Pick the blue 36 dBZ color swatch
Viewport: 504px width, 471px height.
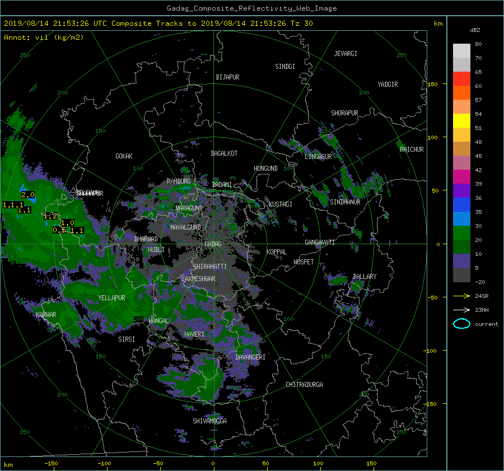tap(461, 204)
